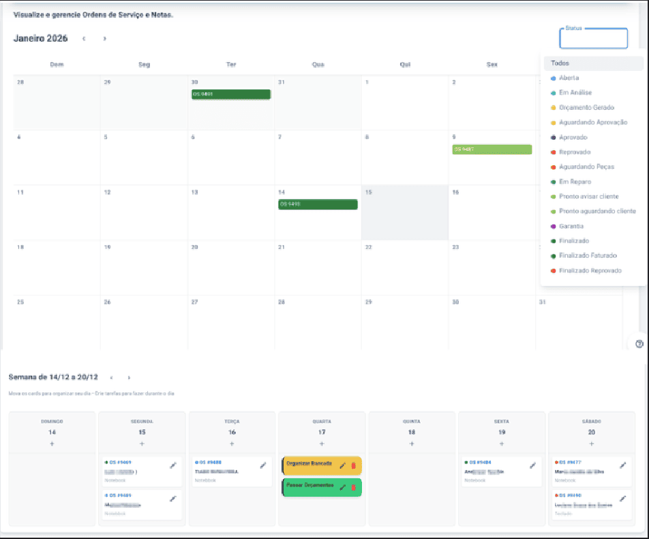
Task: Edit the Passar Orçamentos task
Action: (x=343, y=487)
